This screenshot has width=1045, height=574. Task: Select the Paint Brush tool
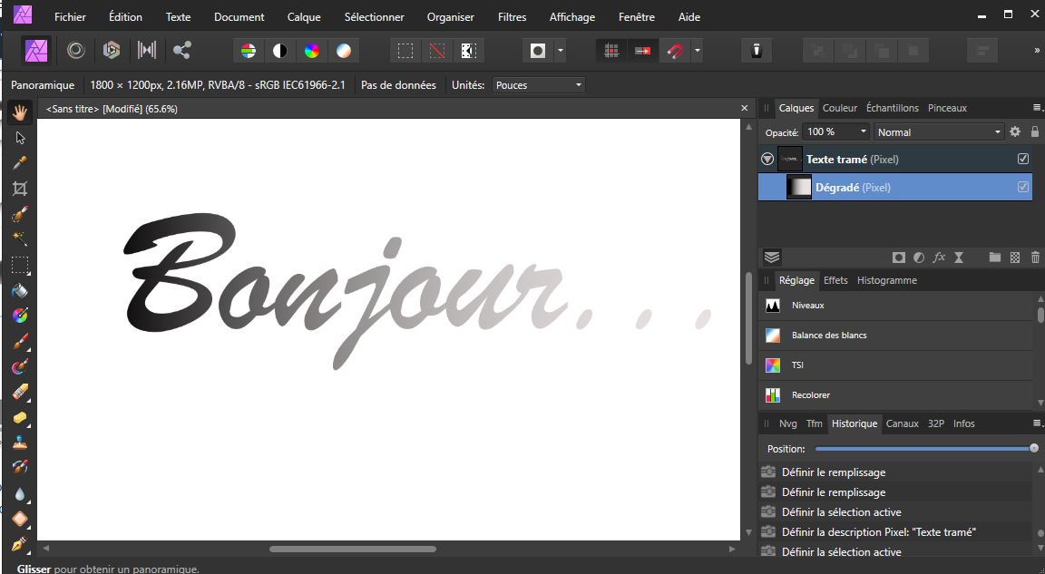point(20,341)
